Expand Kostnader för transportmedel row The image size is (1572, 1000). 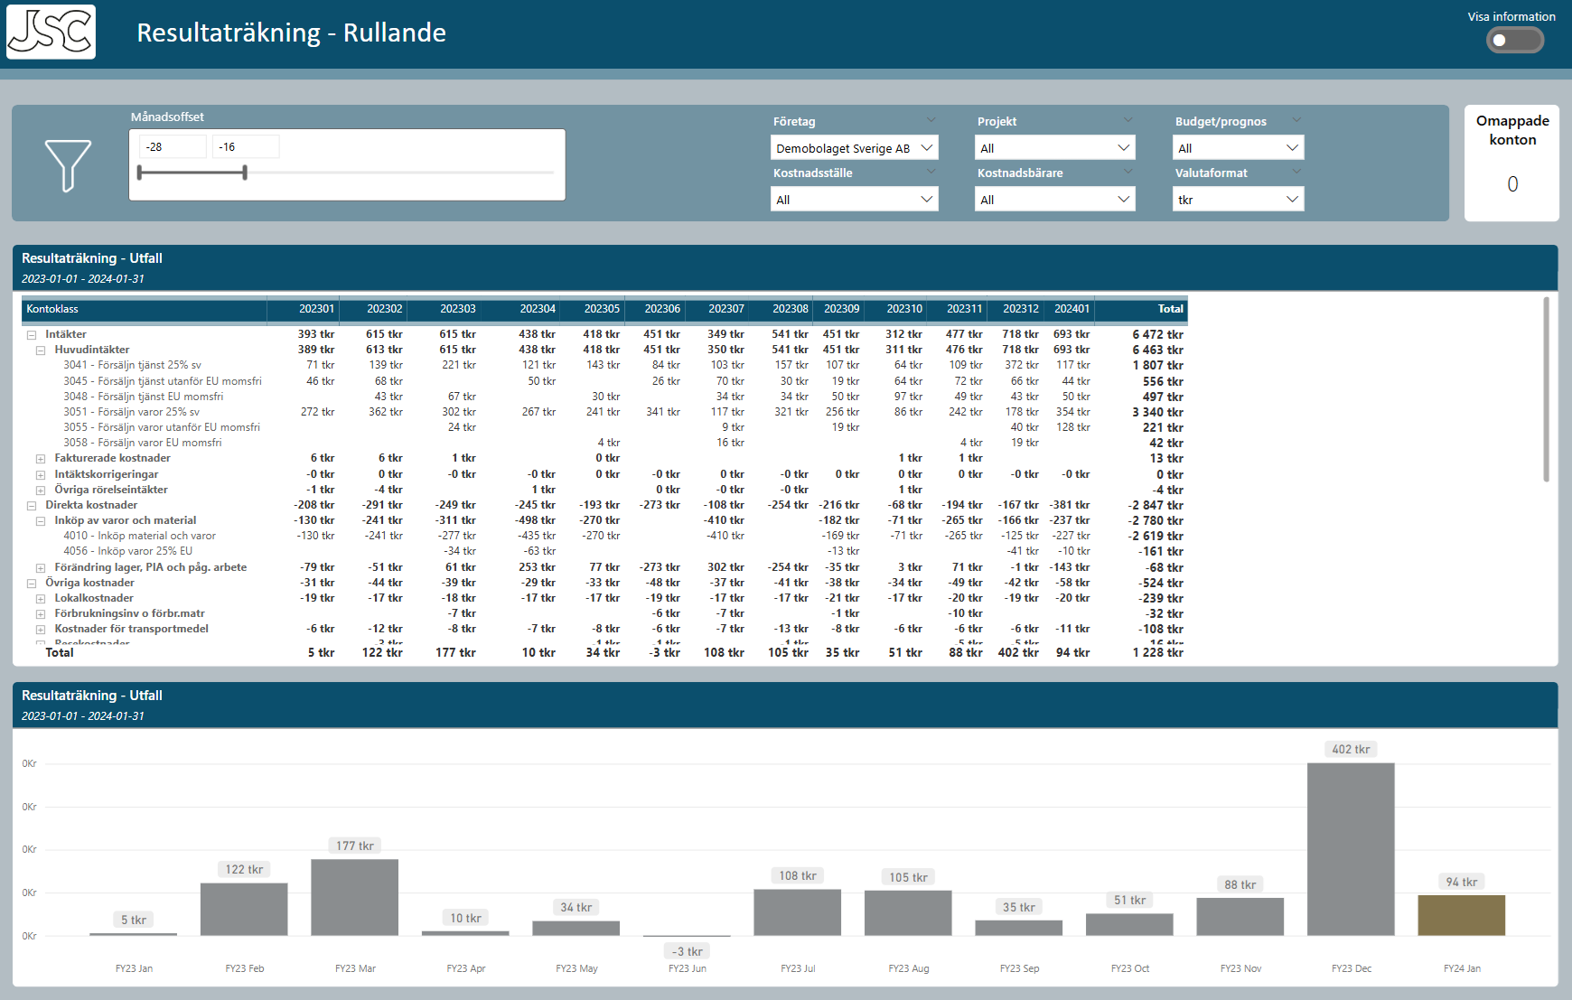41,630
